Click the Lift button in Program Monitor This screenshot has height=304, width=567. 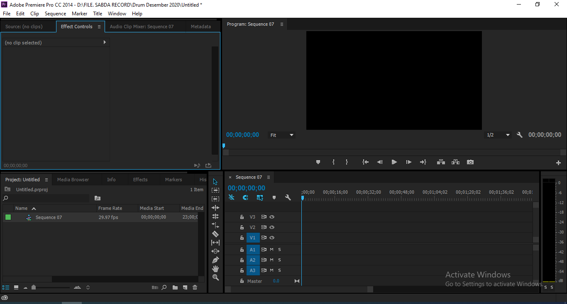(441, 162)
